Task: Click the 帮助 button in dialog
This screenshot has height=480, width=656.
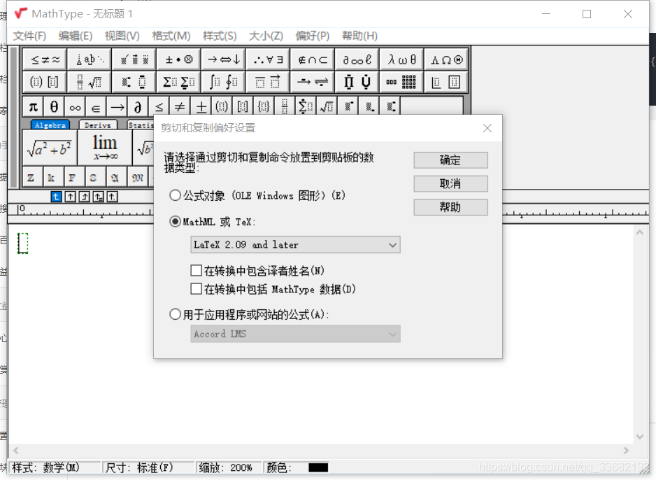Action: click(x=450, y=207)
